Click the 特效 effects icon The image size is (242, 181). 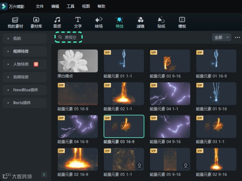pyautogui.click(x=119, y=21)
